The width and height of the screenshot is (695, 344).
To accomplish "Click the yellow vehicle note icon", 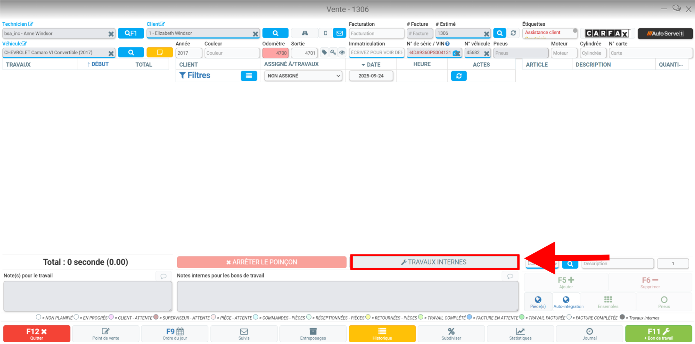I will coord(160,52).
